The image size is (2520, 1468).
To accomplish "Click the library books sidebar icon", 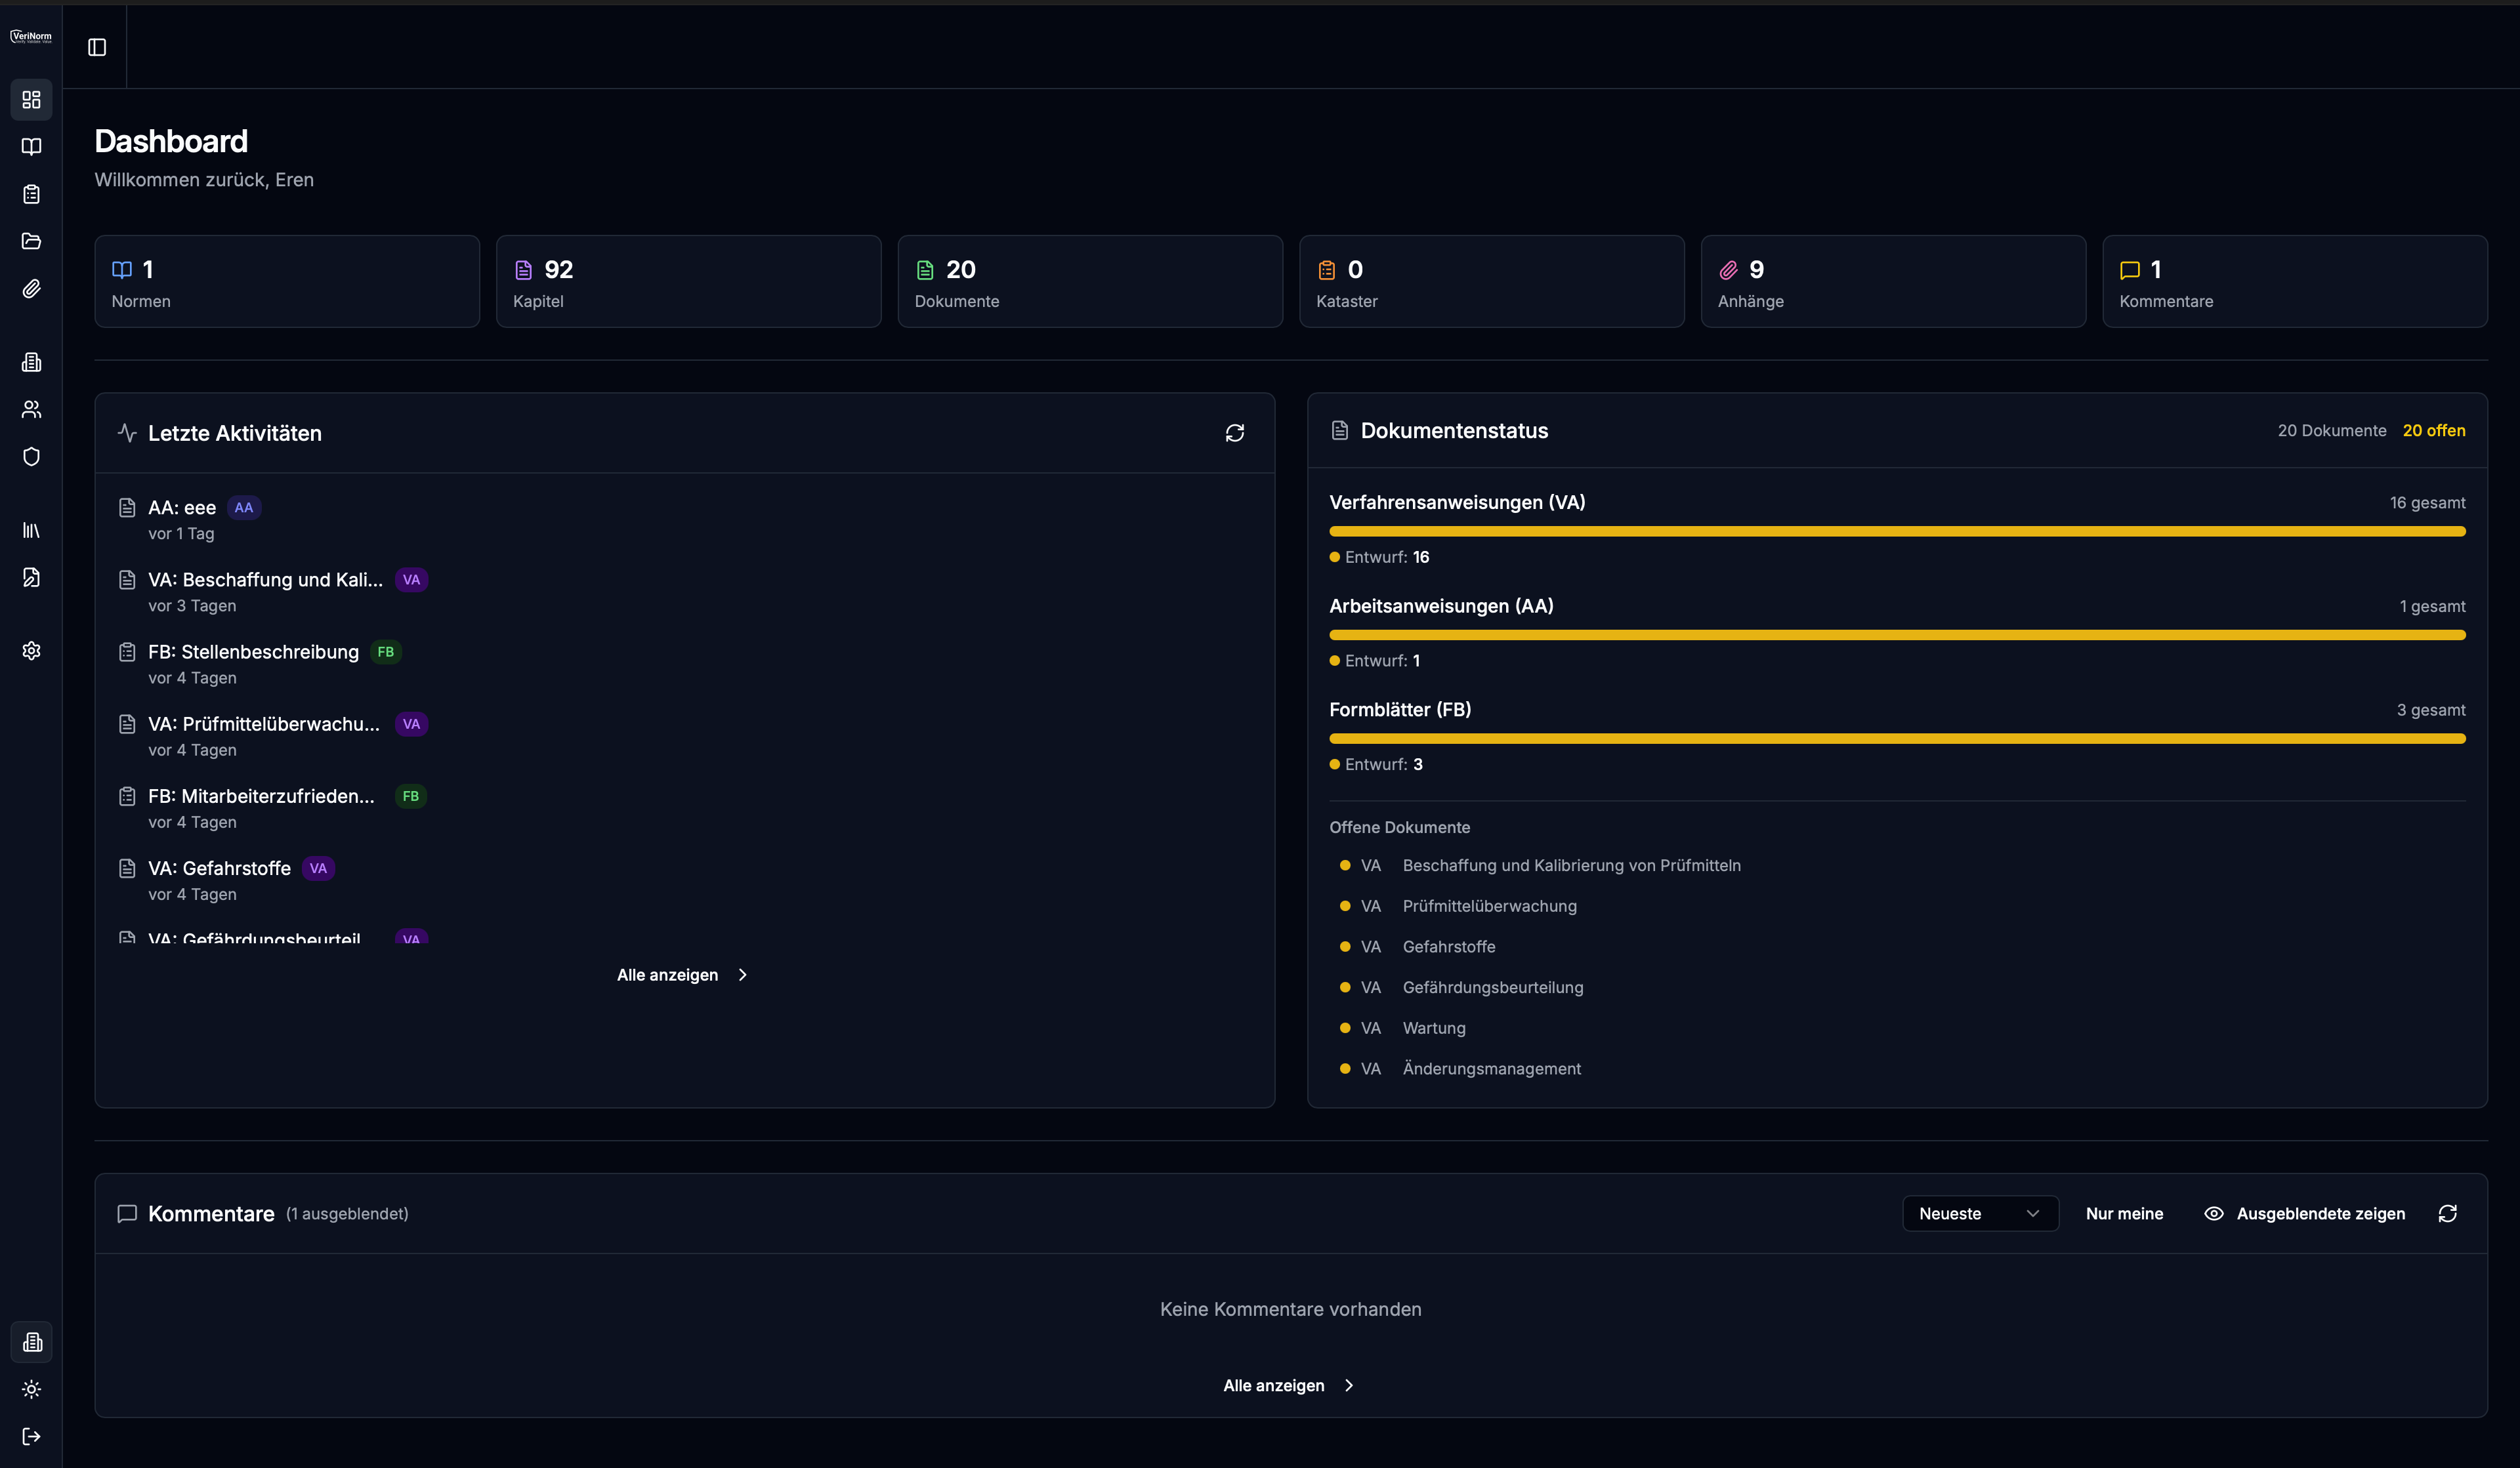I will 31,529.
